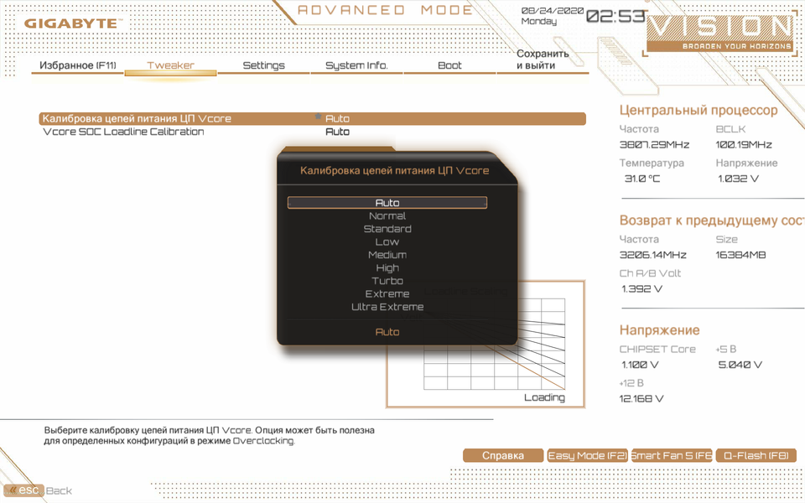Click the favorite star next to Auto
The height and width of the screenshot is (503, 805).
(318, 117)
